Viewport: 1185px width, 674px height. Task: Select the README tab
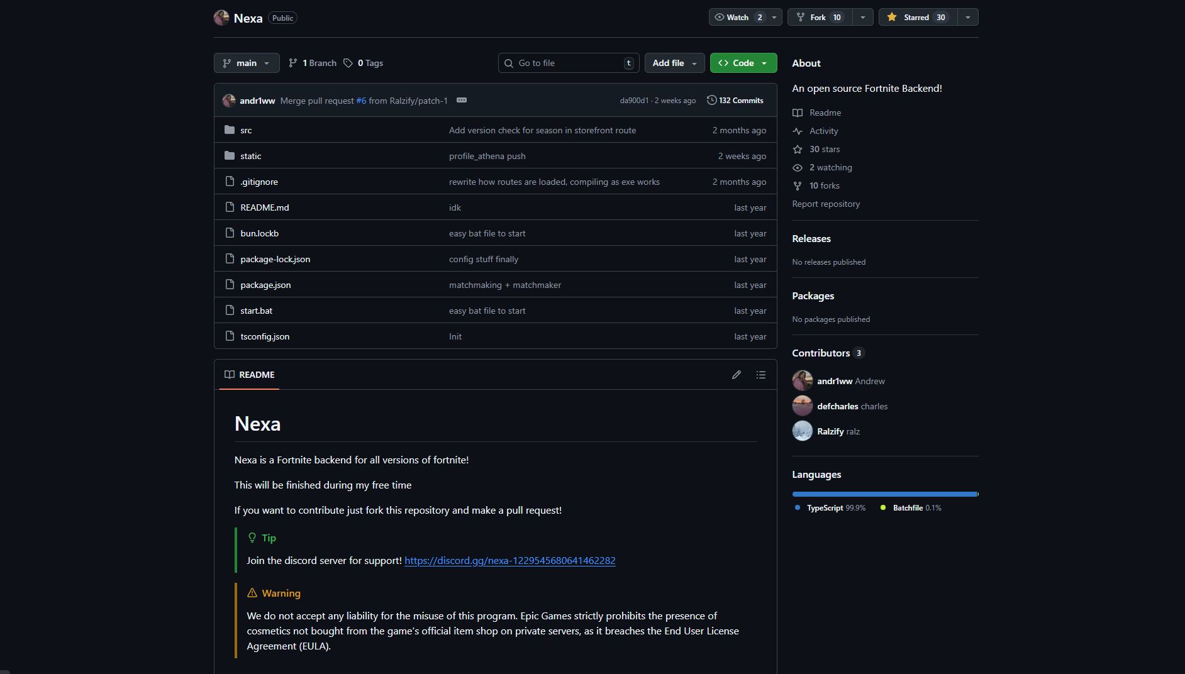pyautogui.click(x=250, y=375)
